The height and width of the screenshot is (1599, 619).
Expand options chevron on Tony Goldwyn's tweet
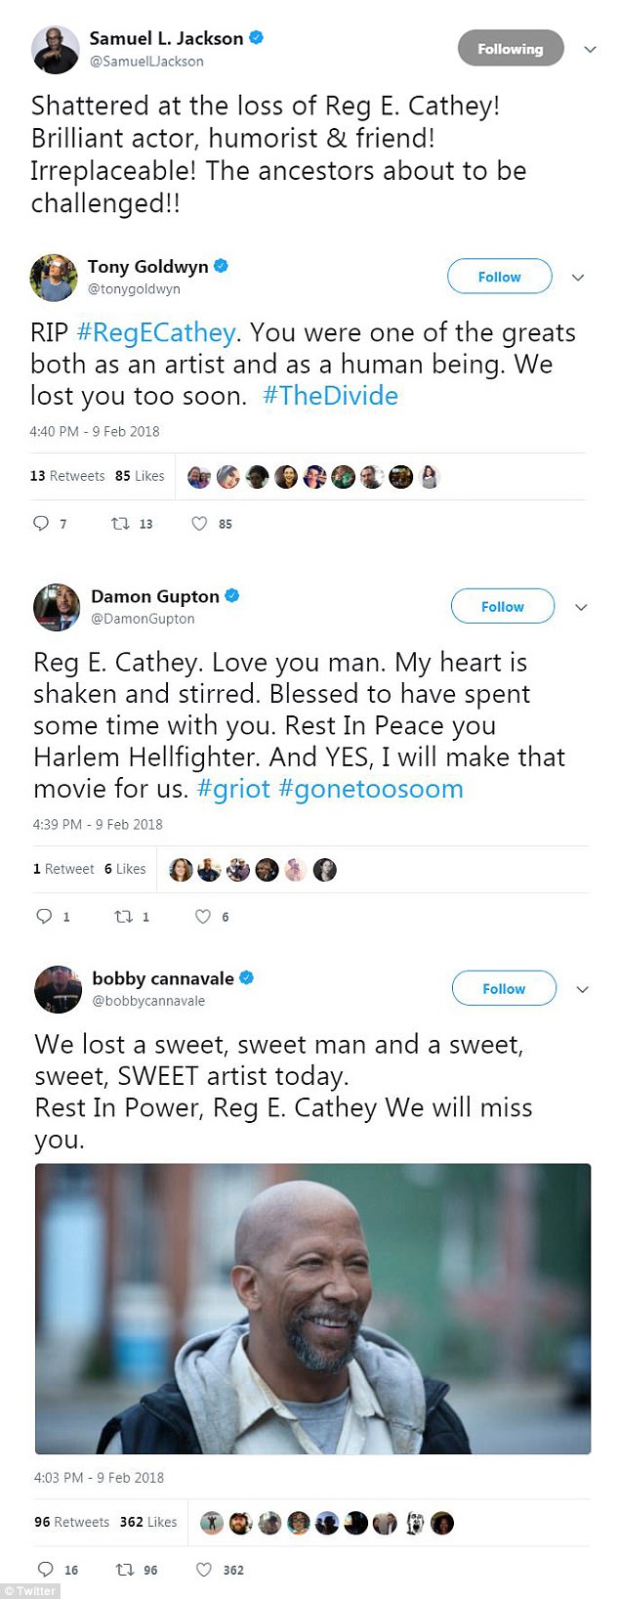pyautogui.click(x=578, y=278)
